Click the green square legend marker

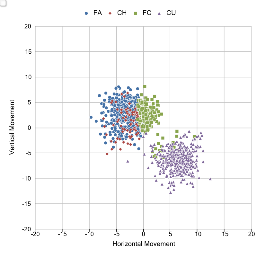(x=135, y=13)
